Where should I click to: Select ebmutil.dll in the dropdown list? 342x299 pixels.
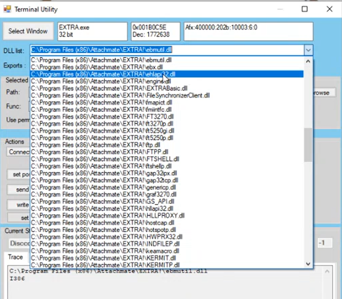point(167,60)
